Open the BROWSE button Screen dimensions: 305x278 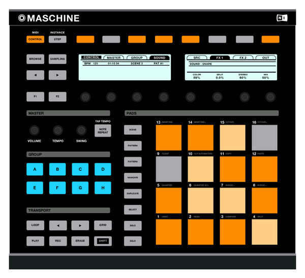pyautogui.click(x=35, y=59)
